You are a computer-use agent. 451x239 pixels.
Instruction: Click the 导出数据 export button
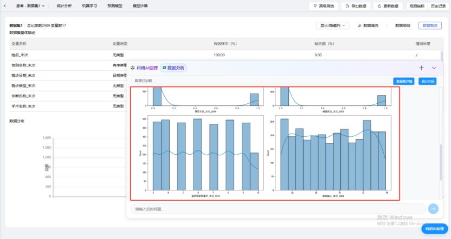point(356,6)
